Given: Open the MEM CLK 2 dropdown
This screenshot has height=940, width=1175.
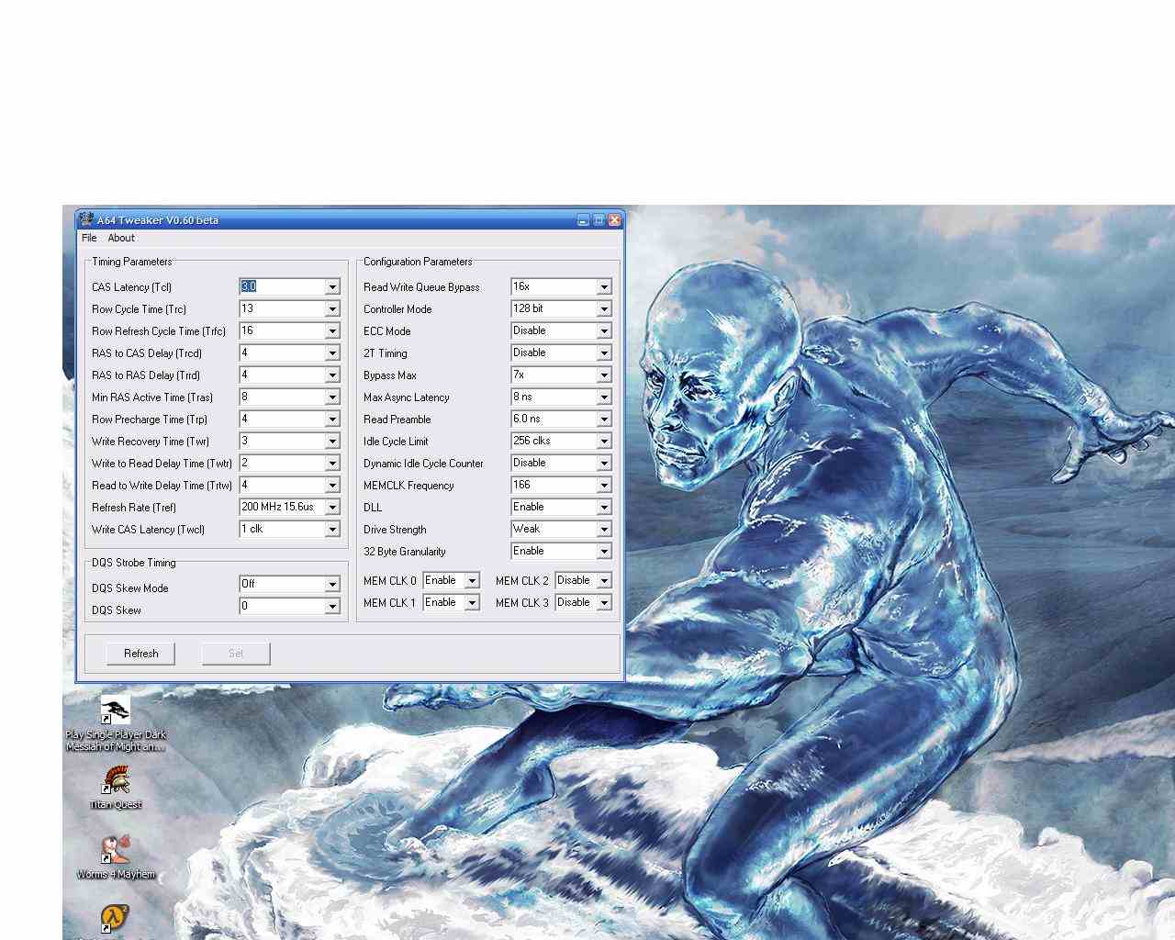Looking at the screenshot, I should pyautogui.click(x=604, y=581).
